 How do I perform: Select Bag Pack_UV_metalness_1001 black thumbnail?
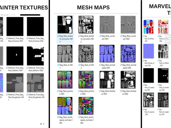point(149,75)
